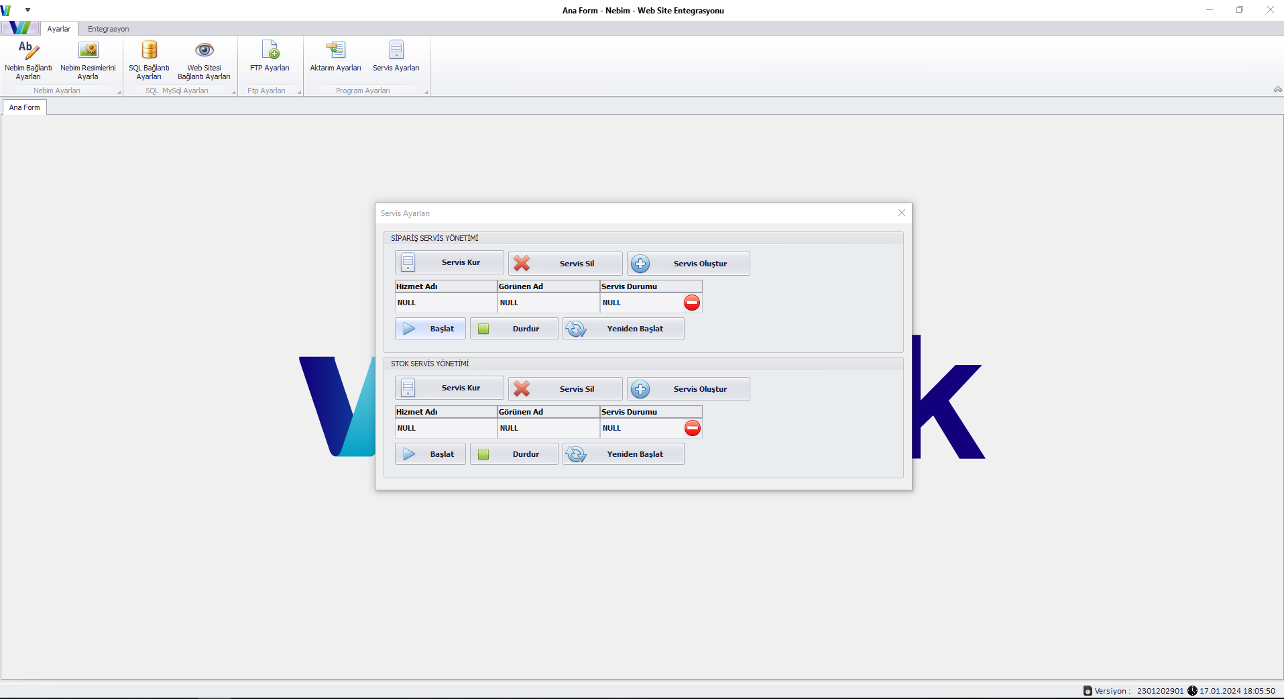
Task: Close the Servis Ayarları dialog
Action: (902, 213)
